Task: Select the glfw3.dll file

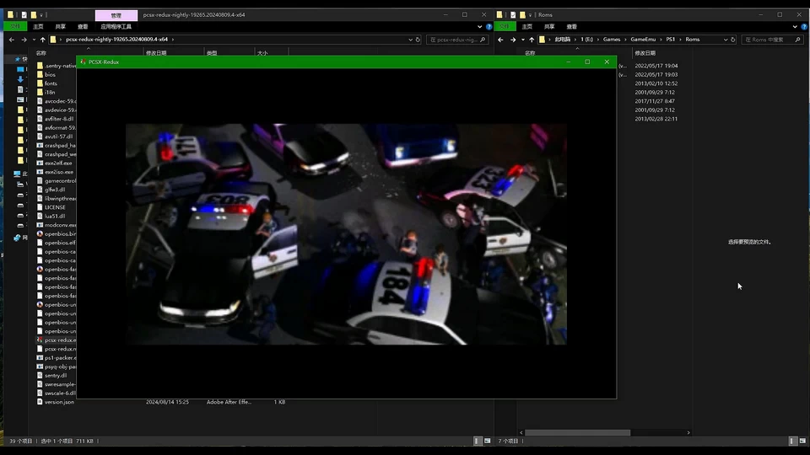Action: (55, 190)
